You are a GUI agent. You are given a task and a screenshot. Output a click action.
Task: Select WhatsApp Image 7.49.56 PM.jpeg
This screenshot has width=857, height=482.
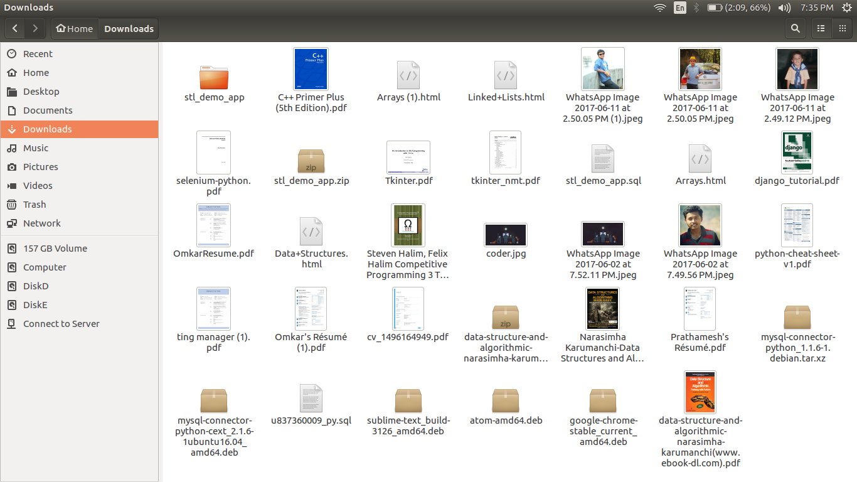pyautogui.click(x=700, y=225)
